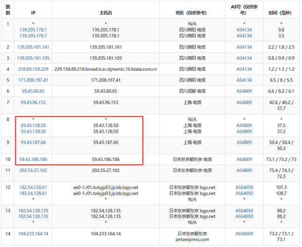Select the 37.2 time value
Image resolution: width=302 pixels, height=247 pixels.
coord(281,131)
